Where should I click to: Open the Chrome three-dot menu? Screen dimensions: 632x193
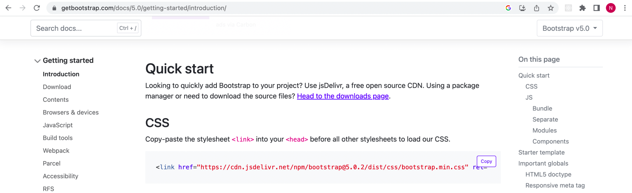(x=625, y=8)
